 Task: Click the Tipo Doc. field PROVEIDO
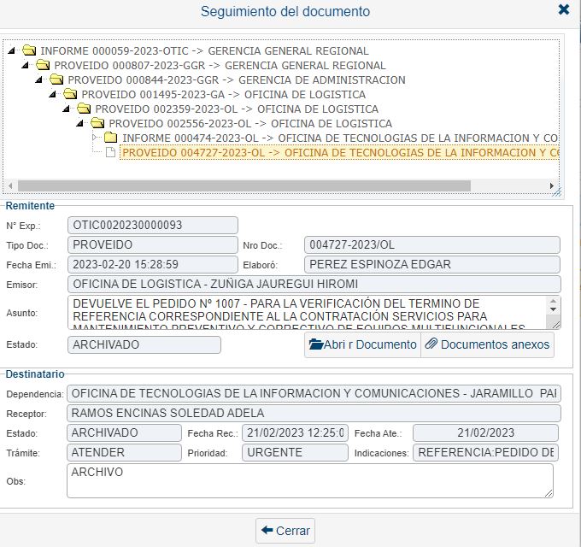coord(153,245)
